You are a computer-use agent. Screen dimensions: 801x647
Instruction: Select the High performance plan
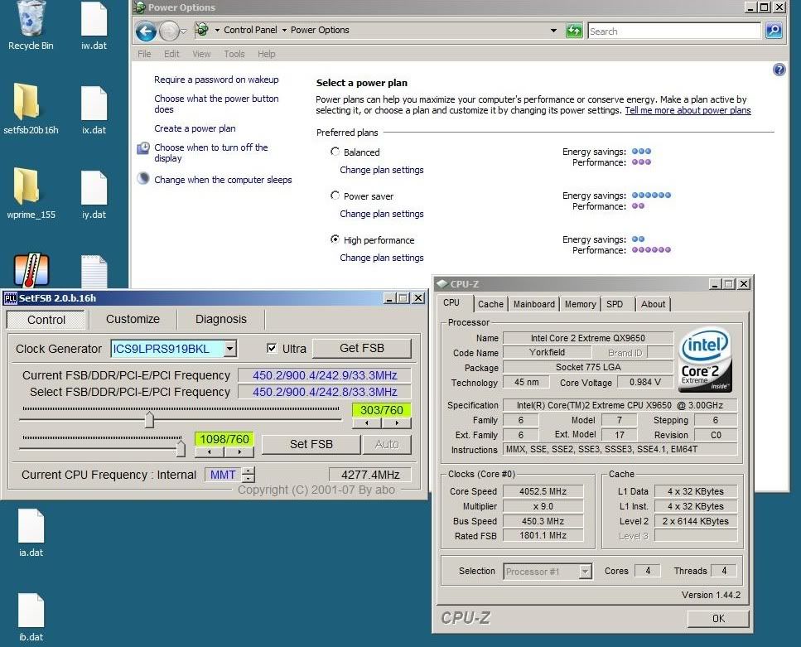click(335, 239)
